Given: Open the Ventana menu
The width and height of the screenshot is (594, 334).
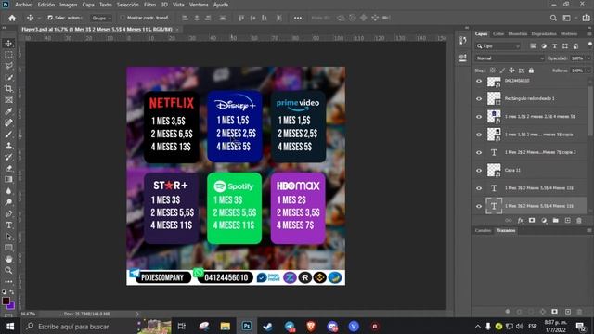Looking at the screenshot, I should click(199, 5).
